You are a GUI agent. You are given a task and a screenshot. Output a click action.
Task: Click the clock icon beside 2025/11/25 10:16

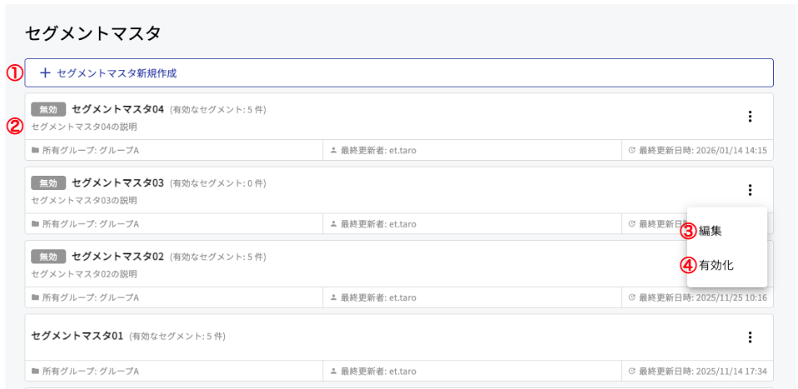(632, 297)
